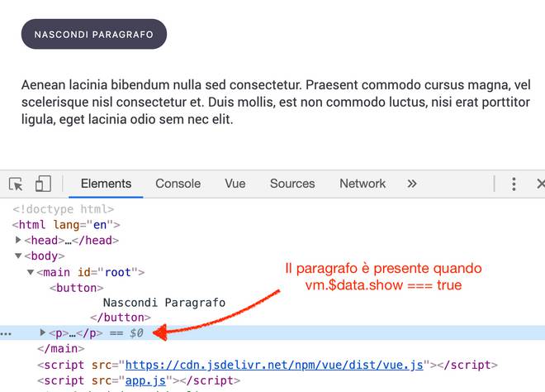Select the html lang element row
The height and width of the screenshot is (392, 545).
66,225
